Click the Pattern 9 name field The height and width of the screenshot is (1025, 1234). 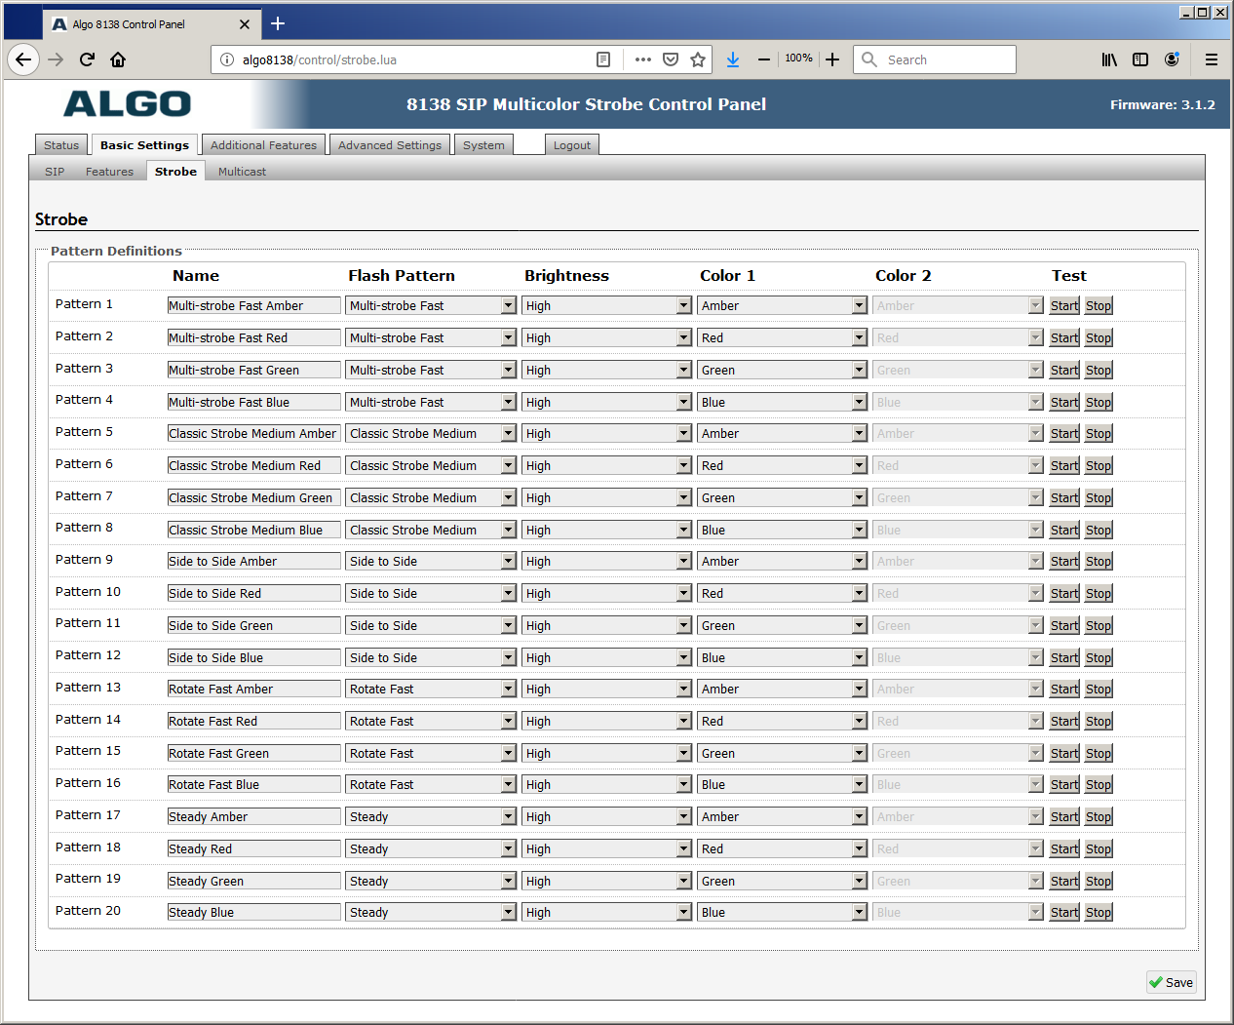(253, 561)
